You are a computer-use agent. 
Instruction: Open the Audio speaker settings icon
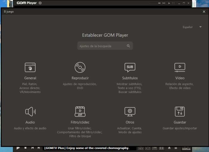[x=30, y=112]
